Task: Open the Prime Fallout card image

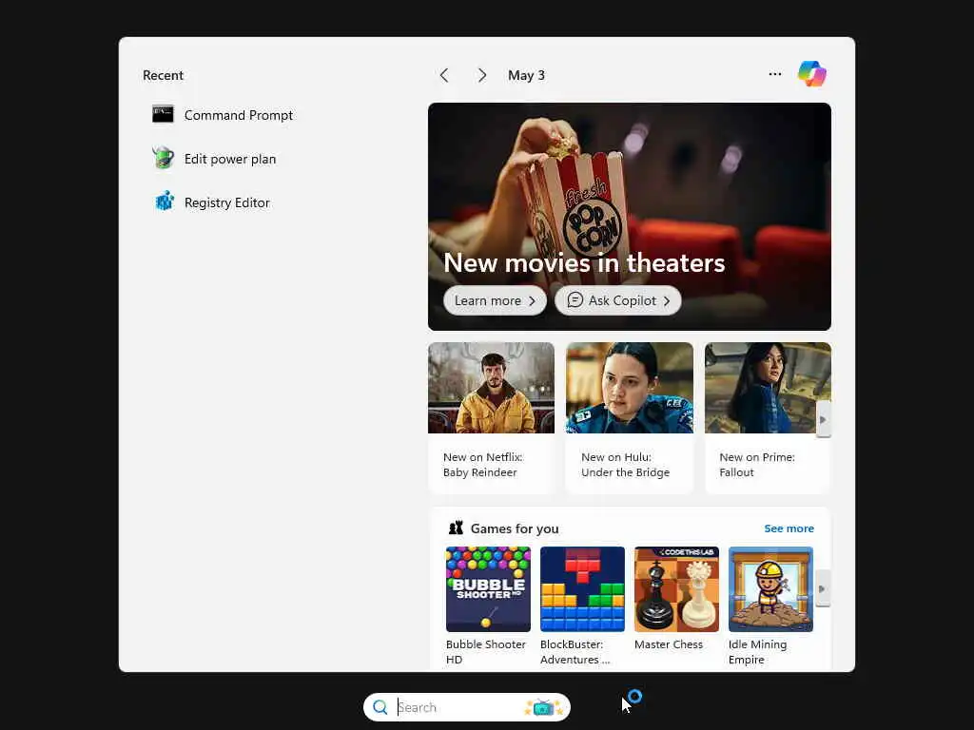Action: [768, 388]
